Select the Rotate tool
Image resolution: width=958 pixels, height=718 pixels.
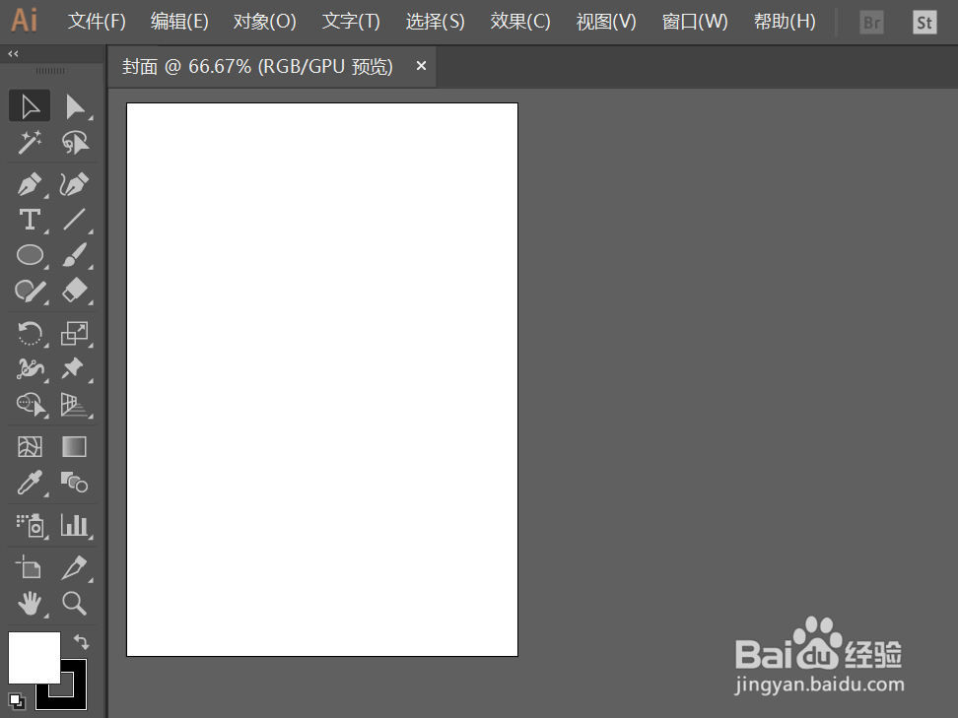[30, 333]
